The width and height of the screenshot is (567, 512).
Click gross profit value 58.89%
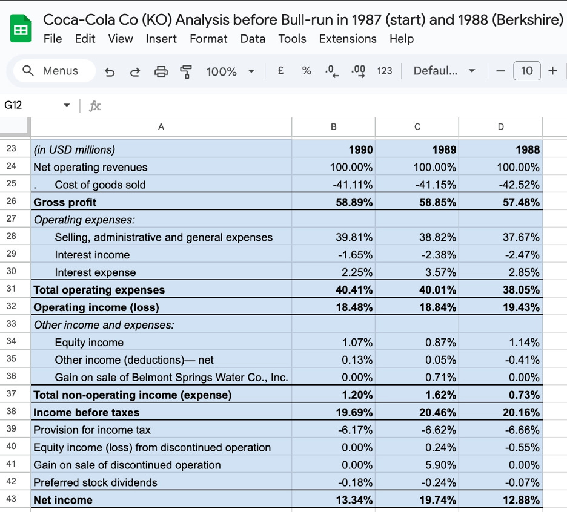[x=333, y=202]
